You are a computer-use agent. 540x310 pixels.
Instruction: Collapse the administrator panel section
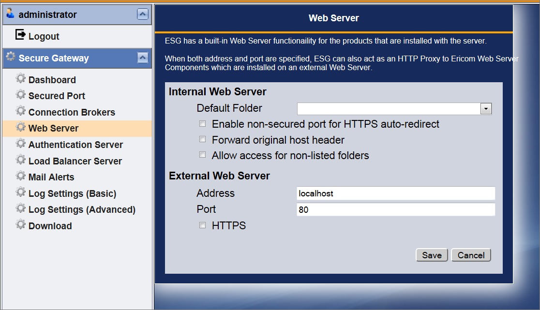tap(142, 15)
